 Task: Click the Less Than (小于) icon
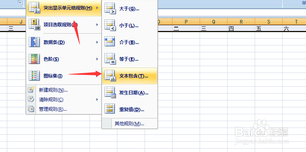tap(110, 26)
